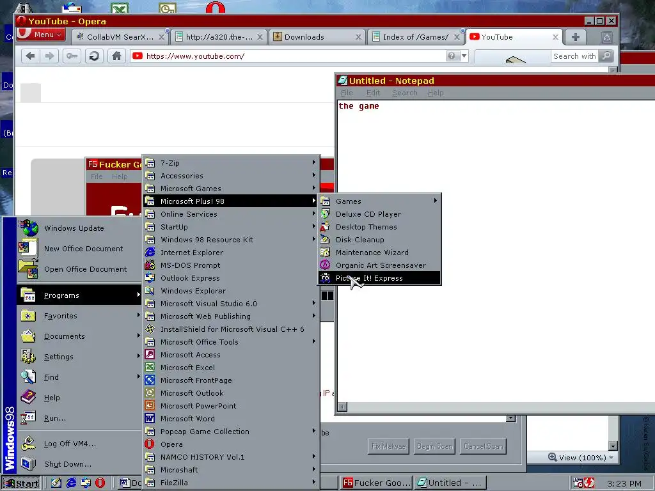Screen dimensions: 655x491
Task: Click Windows Update in Start menu
Action: [79, 228]
